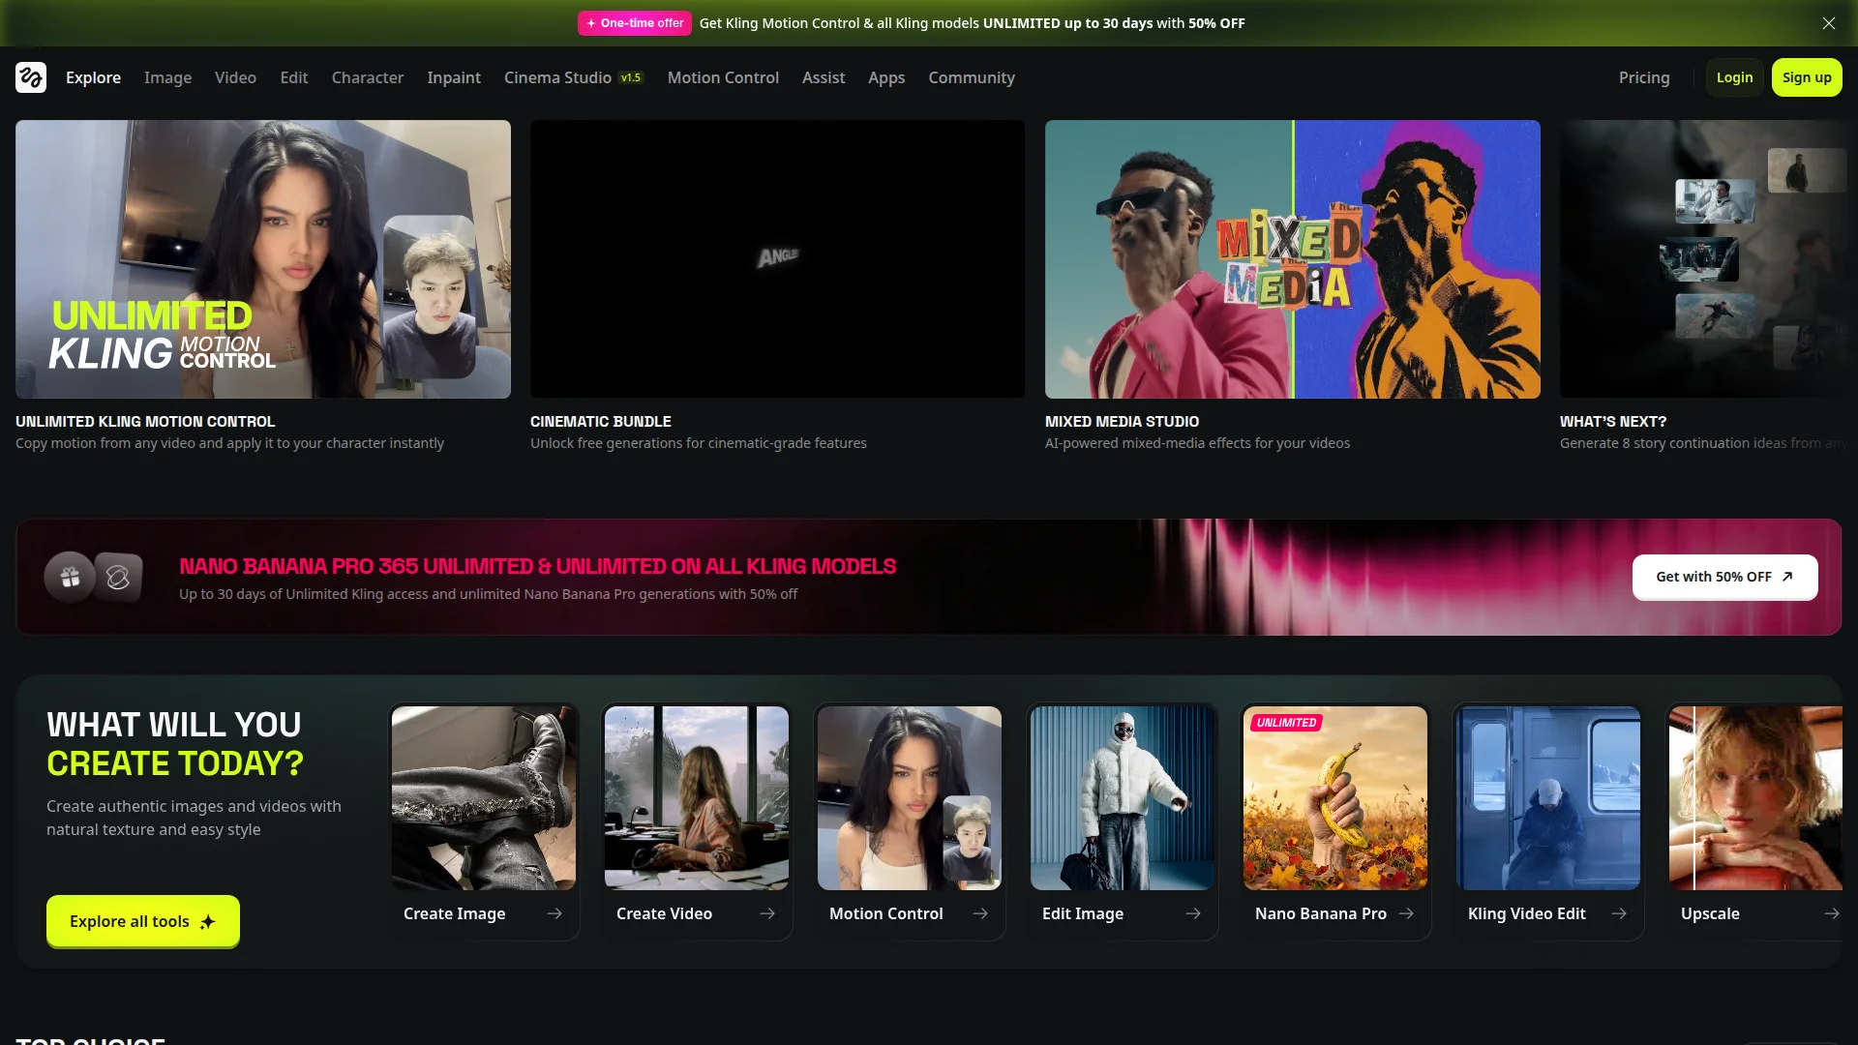Click the arrow next to Upscale
The height and width of the screenshot is (1045, 1858).
click(x=1831, y=913)
